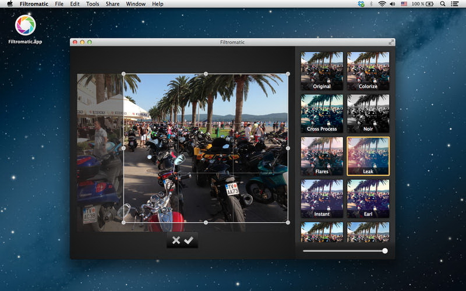Select the Flares filter thumbnail
The height and width of the screenshot is (291, 466).
pos(322,156)
